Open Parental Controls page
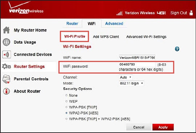 click(x=31, y=79)
